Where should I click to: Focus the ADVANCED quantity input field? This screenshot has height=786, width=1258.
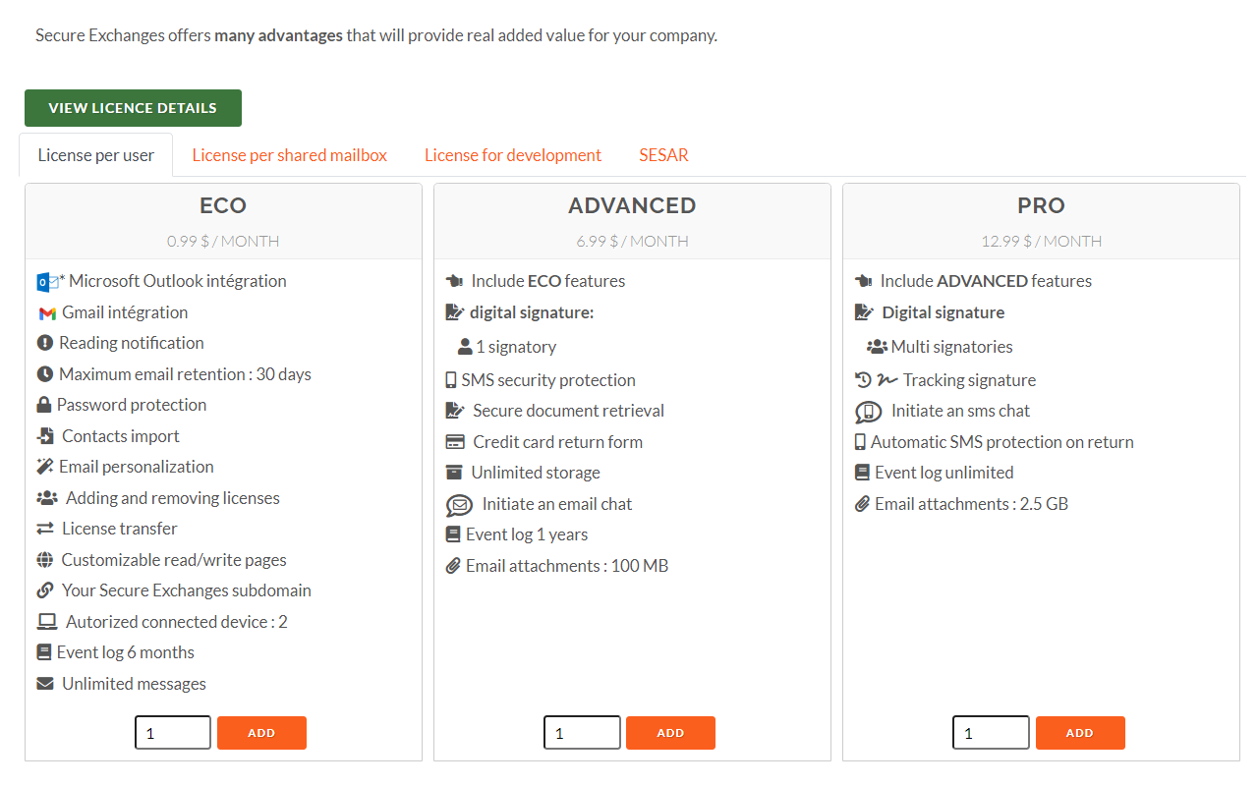[x=582, y=733]
